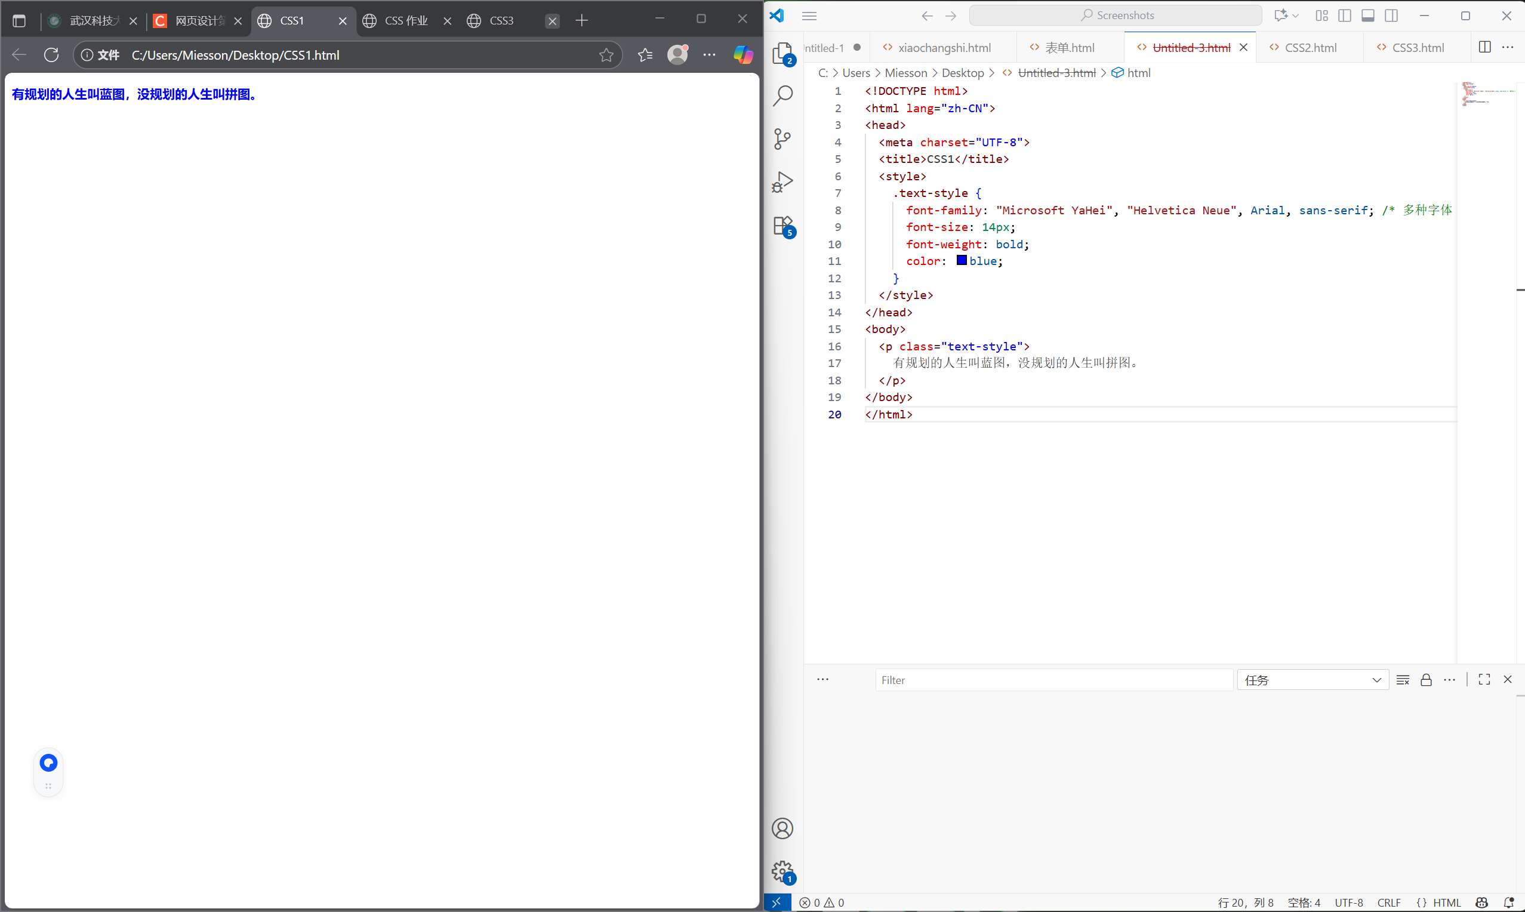Switch to the CSS2.html editor tab

coord(1310,47)
